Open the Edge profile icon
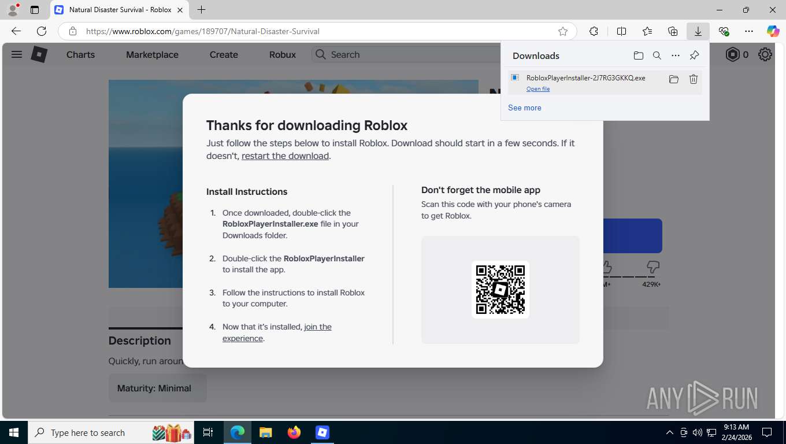Screen dimensions: 786x444 pos(13,10)
